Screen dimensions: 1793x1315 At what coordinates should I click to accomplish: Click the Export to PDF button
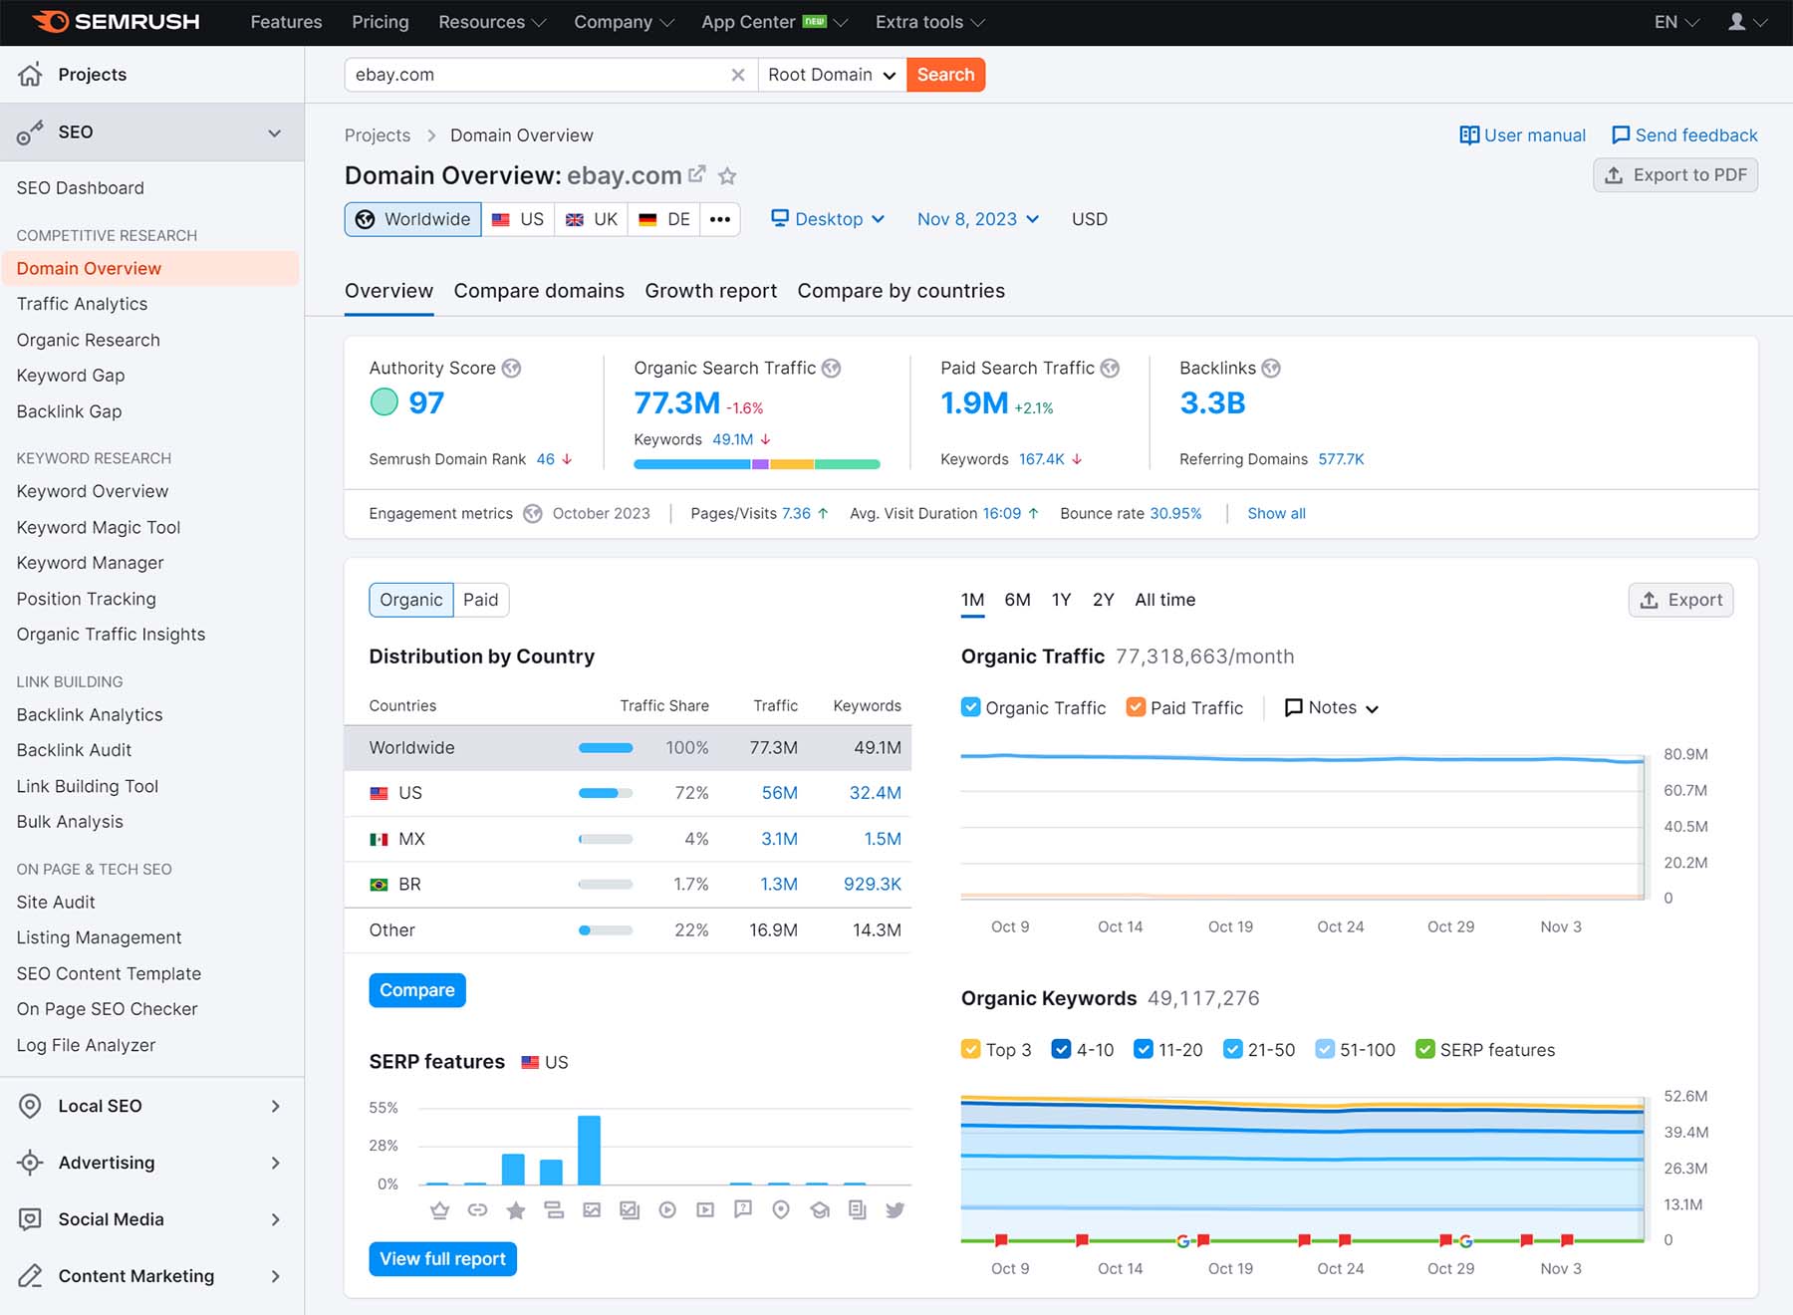point(1674,174)
